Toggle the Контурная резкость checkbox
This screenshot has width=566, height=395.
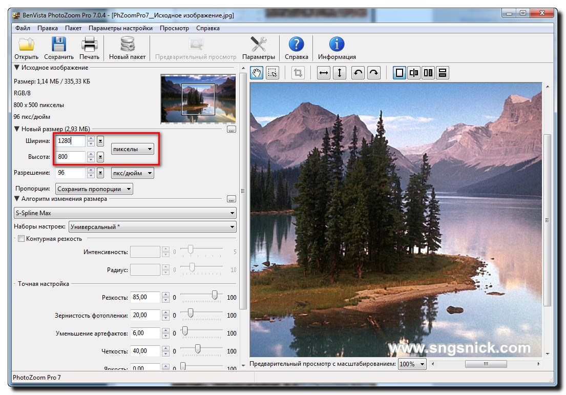(22, 239)
